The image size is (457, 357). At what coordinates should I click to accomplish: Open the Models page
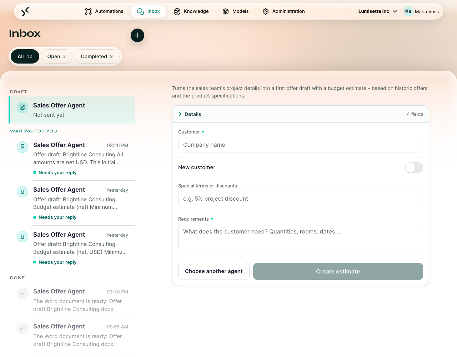pyautogui.click(x=236, y=11)
